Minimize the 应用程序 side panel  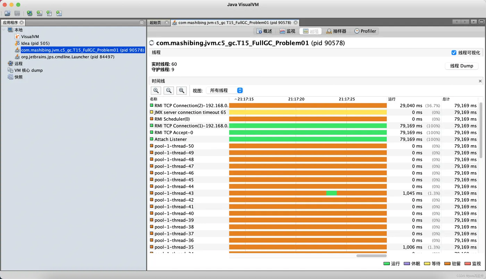pyautogui.click(x=142, y=23)
